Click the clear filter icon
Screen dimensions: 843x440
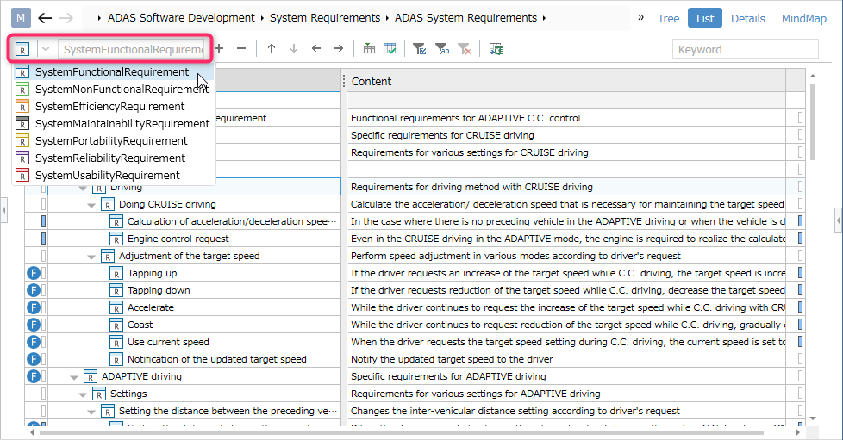click(465, 49)
